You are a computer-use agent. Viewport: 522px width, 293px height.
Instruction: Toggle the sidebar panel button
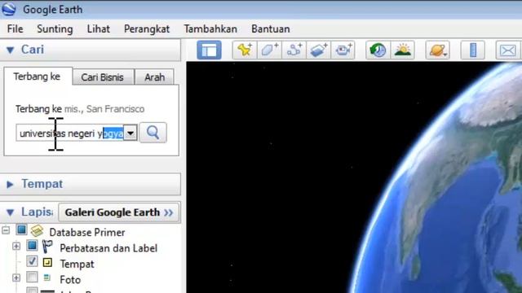coord(209,50)
